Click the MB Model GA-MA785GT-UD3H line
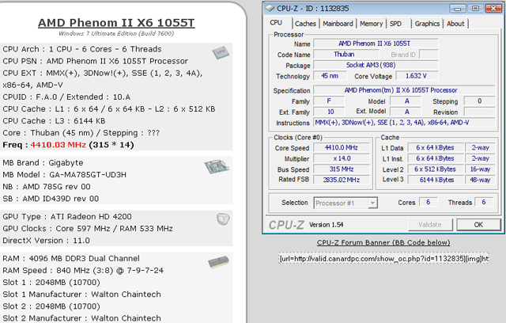Image resolution: width=506 pixels, height=323 pixels. (65, 175)
